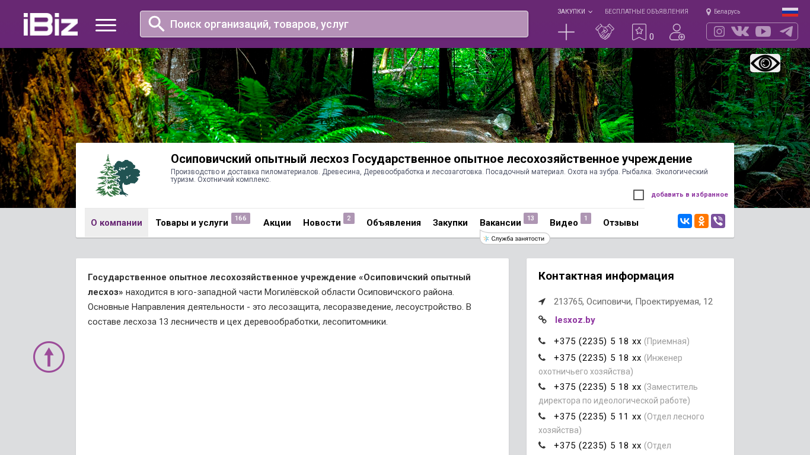Open iBiz VK page in header
Screen dimensions: 810x455
[x=740, y=31]
